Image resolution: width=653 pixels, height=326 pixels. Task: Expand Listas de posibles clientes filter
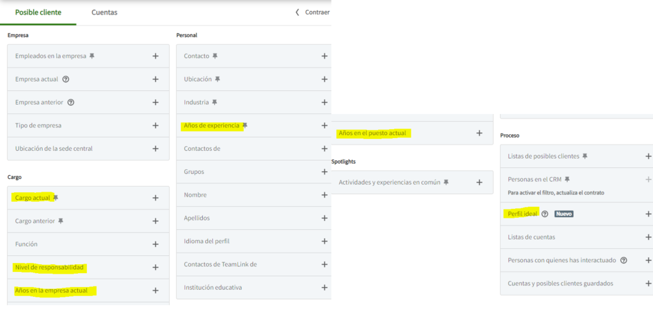point(648,157)
